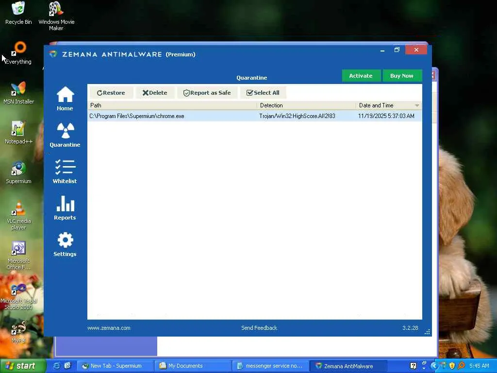Switch to messenger service taskbar item
Image resolution: width=497 pixels, height=373 pixels.
pos(270,366)
